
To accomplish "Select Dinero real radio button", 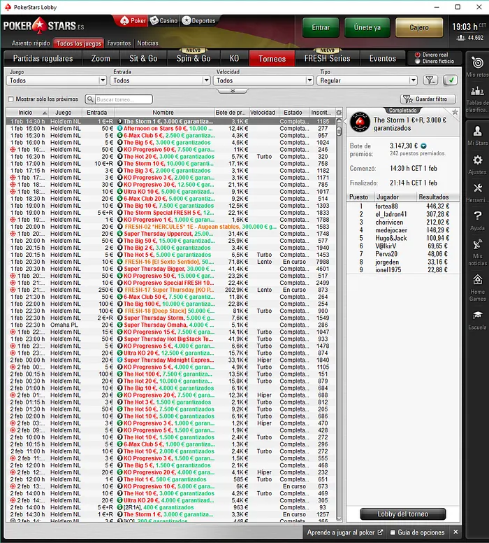I will (x=418, y=55).
